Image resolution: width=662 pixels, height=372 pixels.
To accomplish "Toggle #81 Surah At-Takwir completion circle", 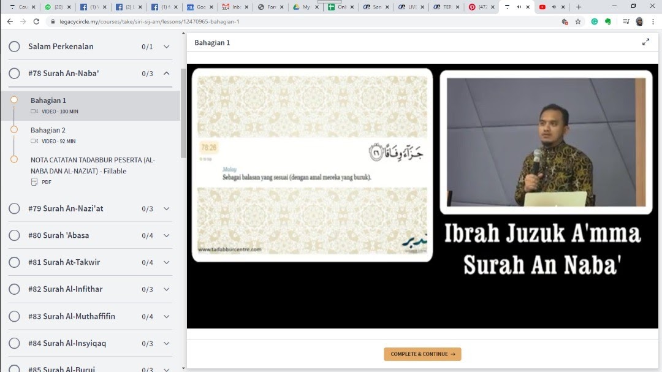I will pos(14,262).
